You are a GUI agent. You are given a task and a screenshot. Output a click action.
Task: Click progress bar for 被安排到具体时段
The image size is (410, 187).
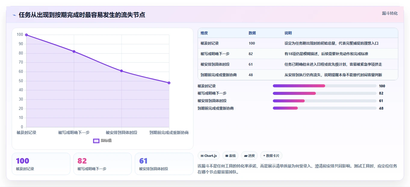coord(325,101)
